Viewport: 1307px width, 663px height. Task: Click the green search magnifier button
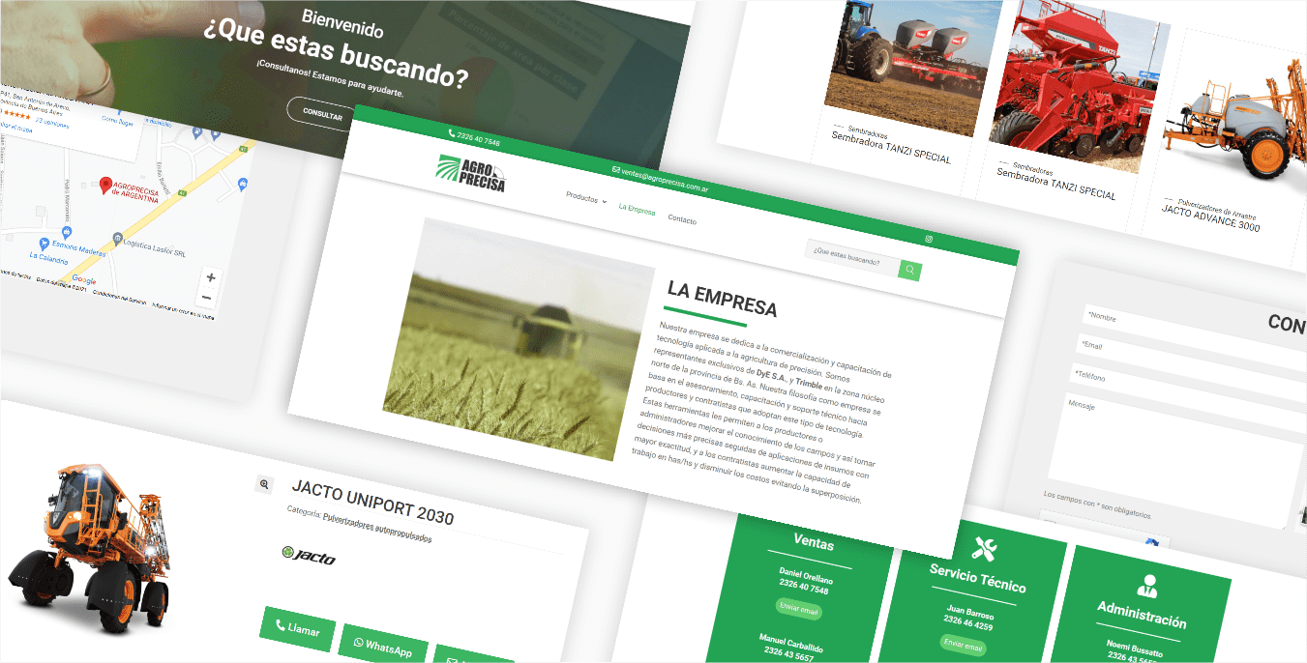tap(909, 271)
